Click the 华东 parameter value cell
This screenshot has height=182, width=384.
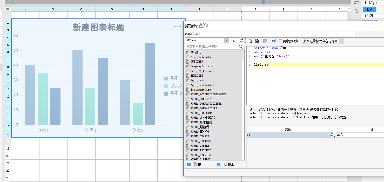pos(360,135)
